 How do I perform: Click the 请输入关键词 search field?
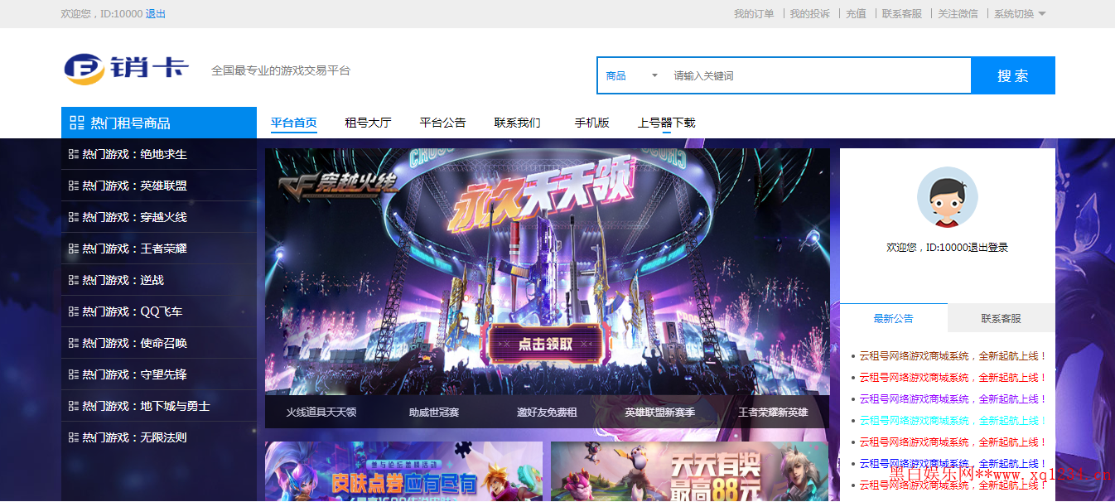coord(818,75)
